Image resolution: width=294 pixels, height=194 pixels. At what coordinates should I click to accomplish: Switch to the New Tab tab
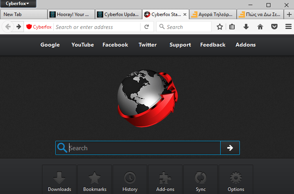coord(24,14)
